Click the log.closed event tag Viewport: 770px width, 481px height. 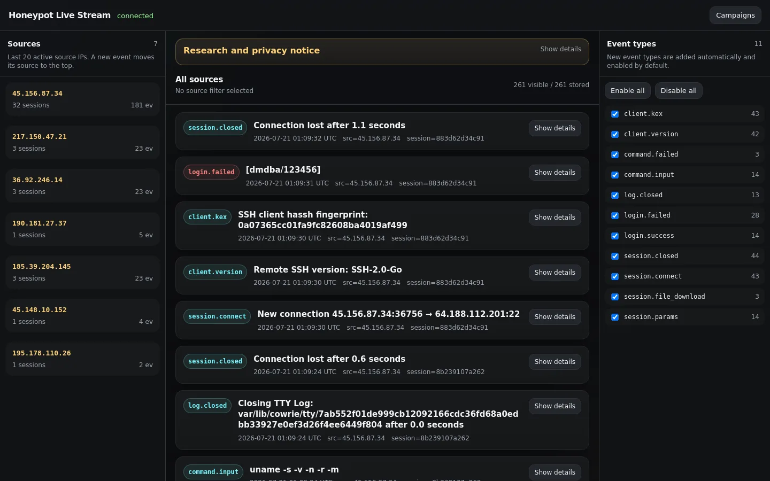click(207, 406)
